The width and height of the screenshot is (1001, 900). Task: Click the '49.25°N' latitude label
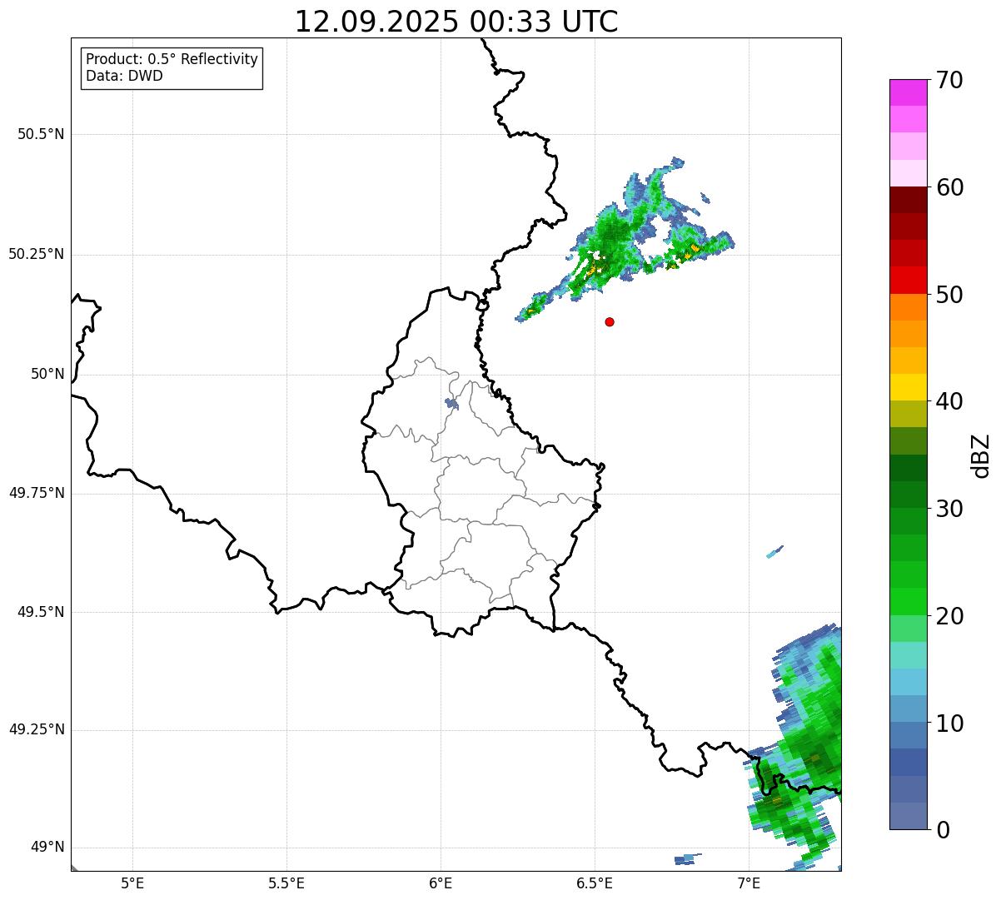(37, 730)
